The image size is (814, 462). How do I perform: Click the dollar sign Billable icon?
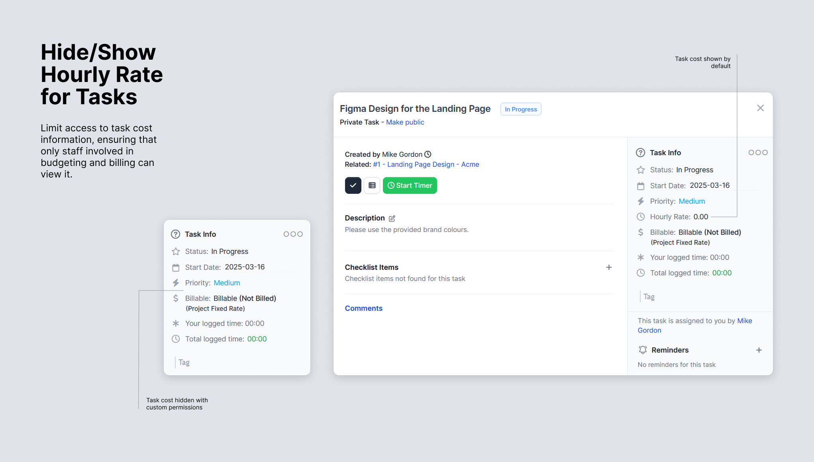pos(641,232)
